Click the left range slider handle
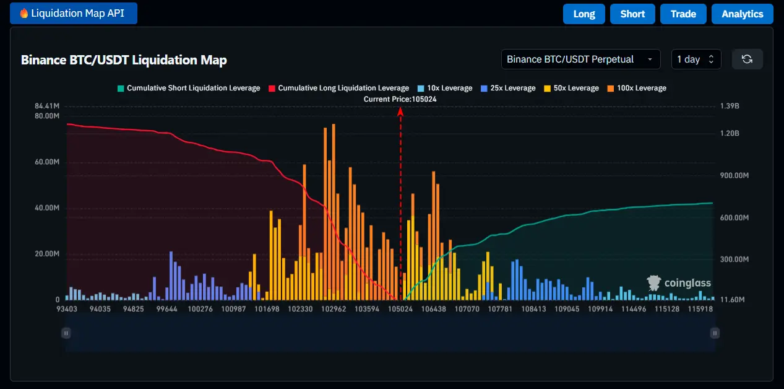 (66, 333)
